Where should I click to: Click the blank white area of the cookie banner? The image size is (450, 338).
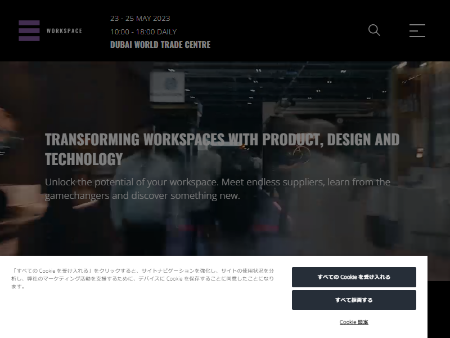click(x=143, y=313)
